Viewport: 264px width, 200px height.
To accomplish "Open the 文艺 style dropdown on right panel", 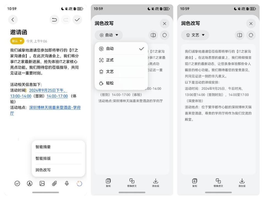I will [195, 36].
